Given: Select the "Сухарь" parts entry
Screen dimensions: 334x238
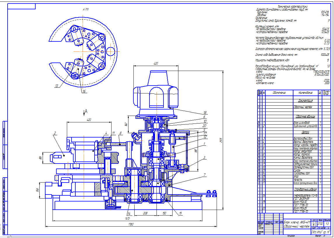Looking at the screenshot, I should click(297, 171).
